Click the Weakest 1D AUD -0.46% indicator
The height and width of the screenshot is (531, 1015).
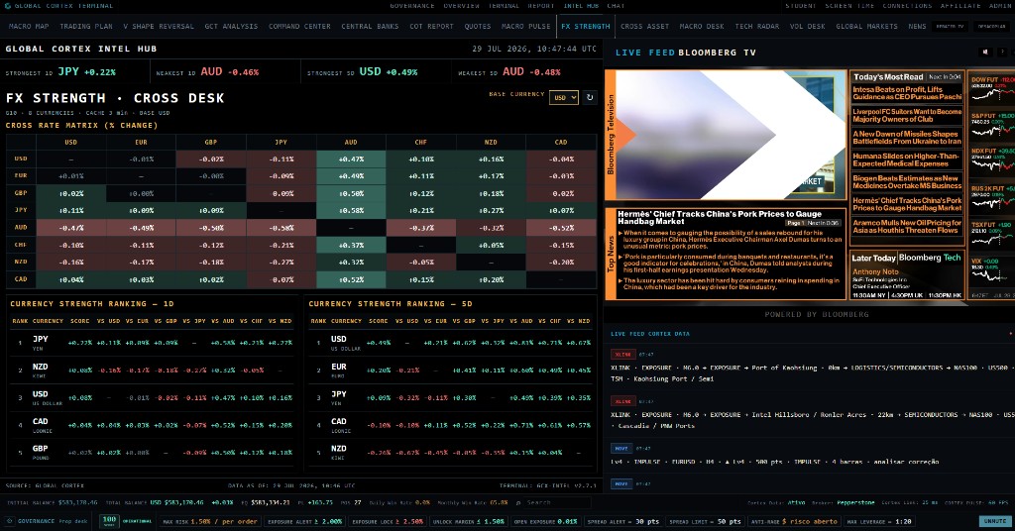[x=207, y=71]
